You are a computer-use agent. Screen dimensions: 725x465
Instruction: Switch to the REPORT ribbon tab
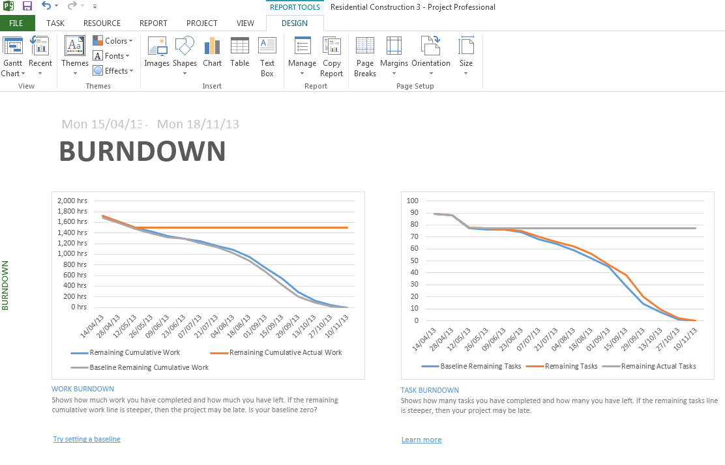(x=153, y=23)
